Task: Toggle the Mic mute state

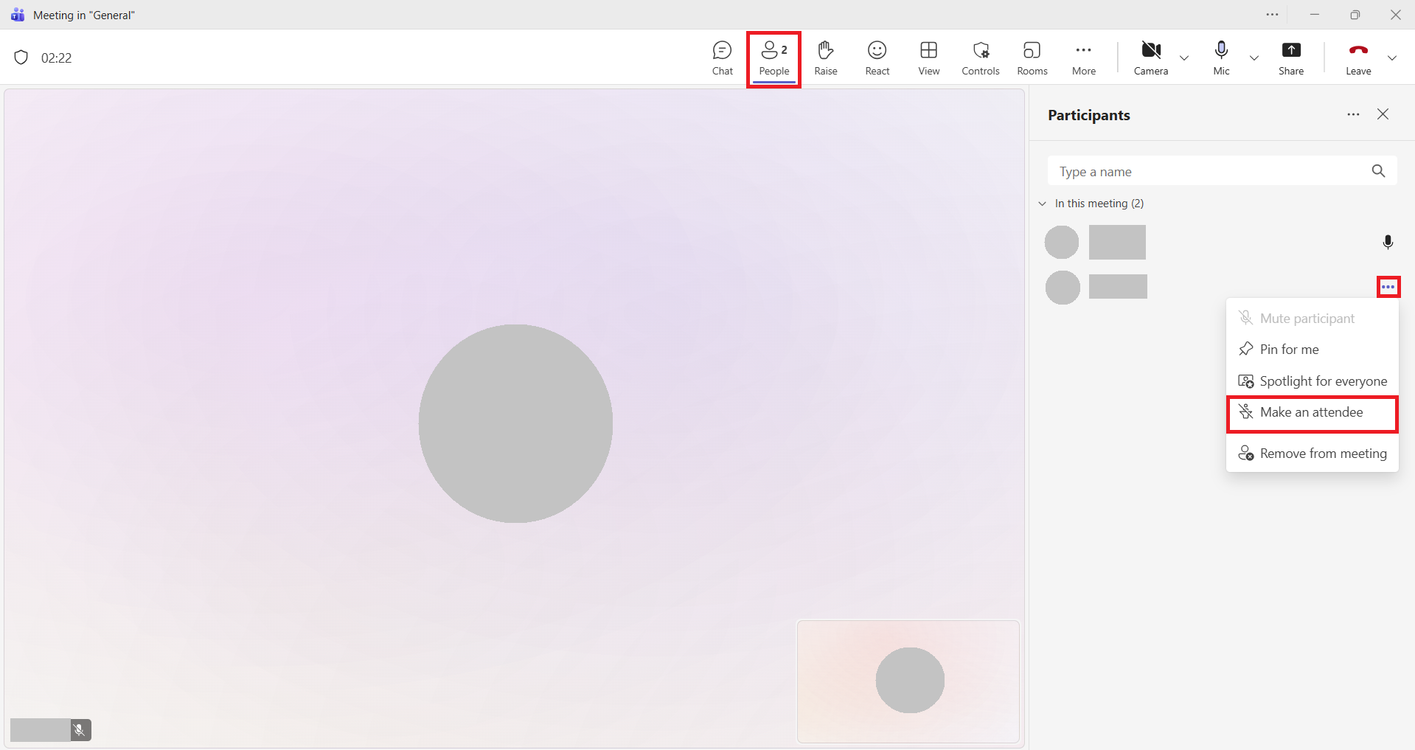Action: [1221, 58]
